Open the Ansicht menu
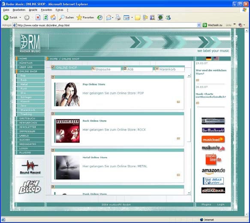Screen dimensions: 250x223 33,10
